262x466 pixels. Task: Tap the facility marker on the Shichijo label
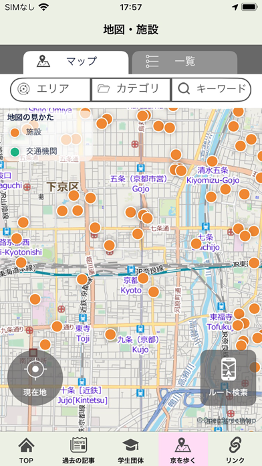tap(196, 244)
